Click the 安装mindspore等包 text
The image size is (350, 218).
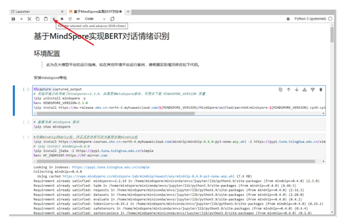tap(50, 78)
